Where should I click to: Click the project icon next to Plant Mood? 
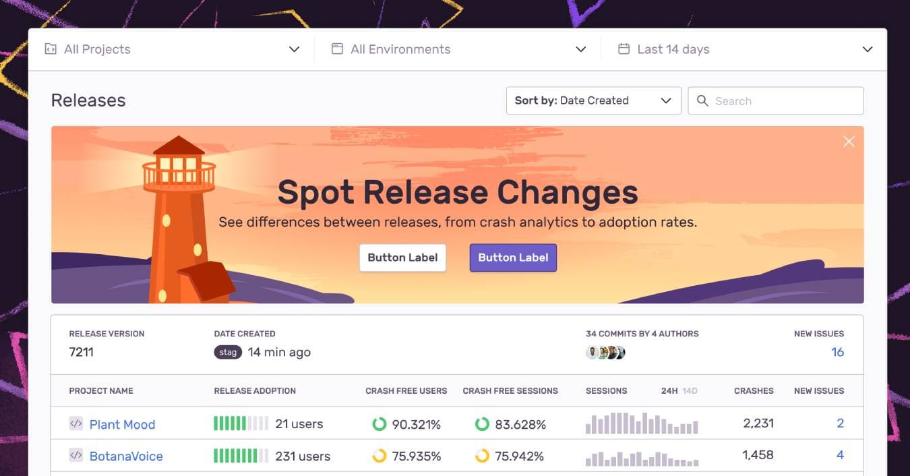(76, 423)
